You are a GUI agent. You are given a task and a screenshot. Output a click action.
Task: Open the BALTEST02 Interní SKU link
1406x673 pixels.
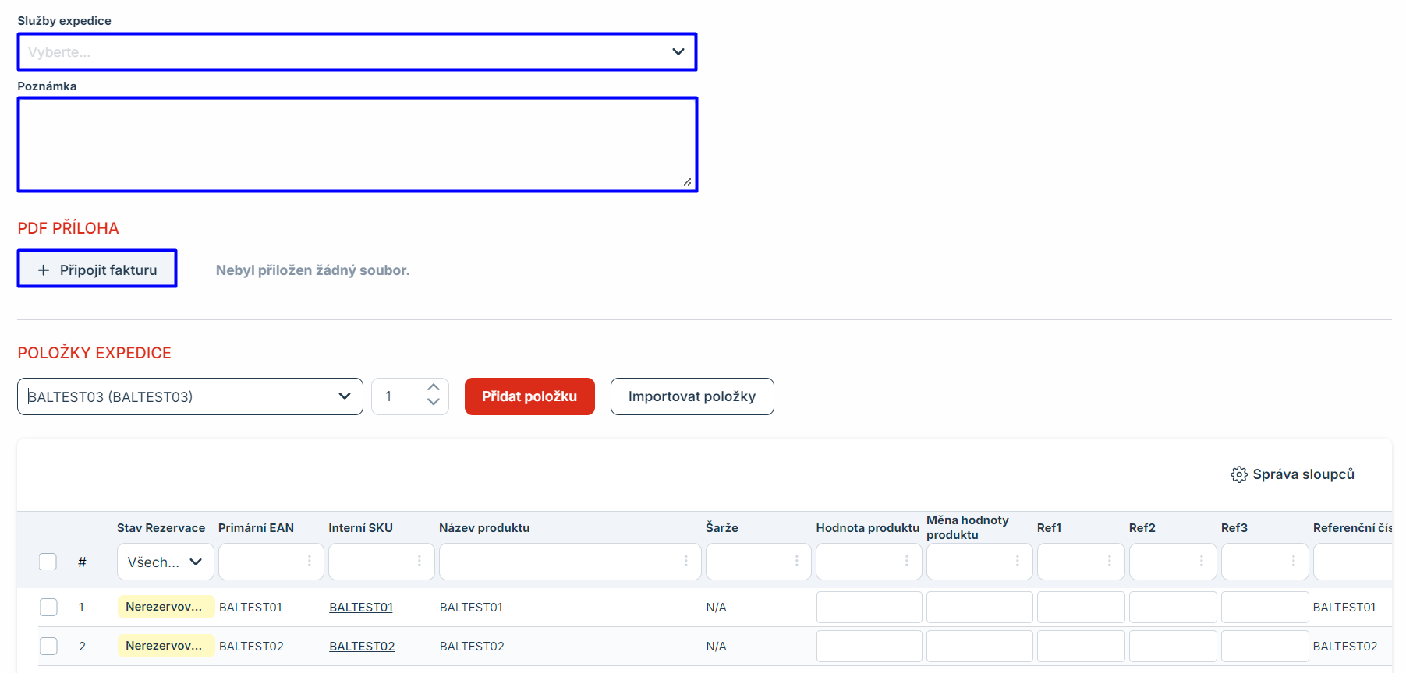[x=362, y=647]
